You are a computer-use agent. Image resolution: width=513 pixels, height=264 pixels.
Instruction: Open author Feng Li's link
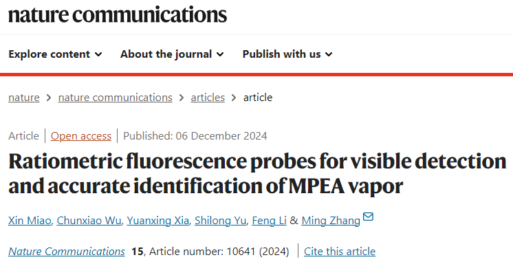click(x=270, y=221)
